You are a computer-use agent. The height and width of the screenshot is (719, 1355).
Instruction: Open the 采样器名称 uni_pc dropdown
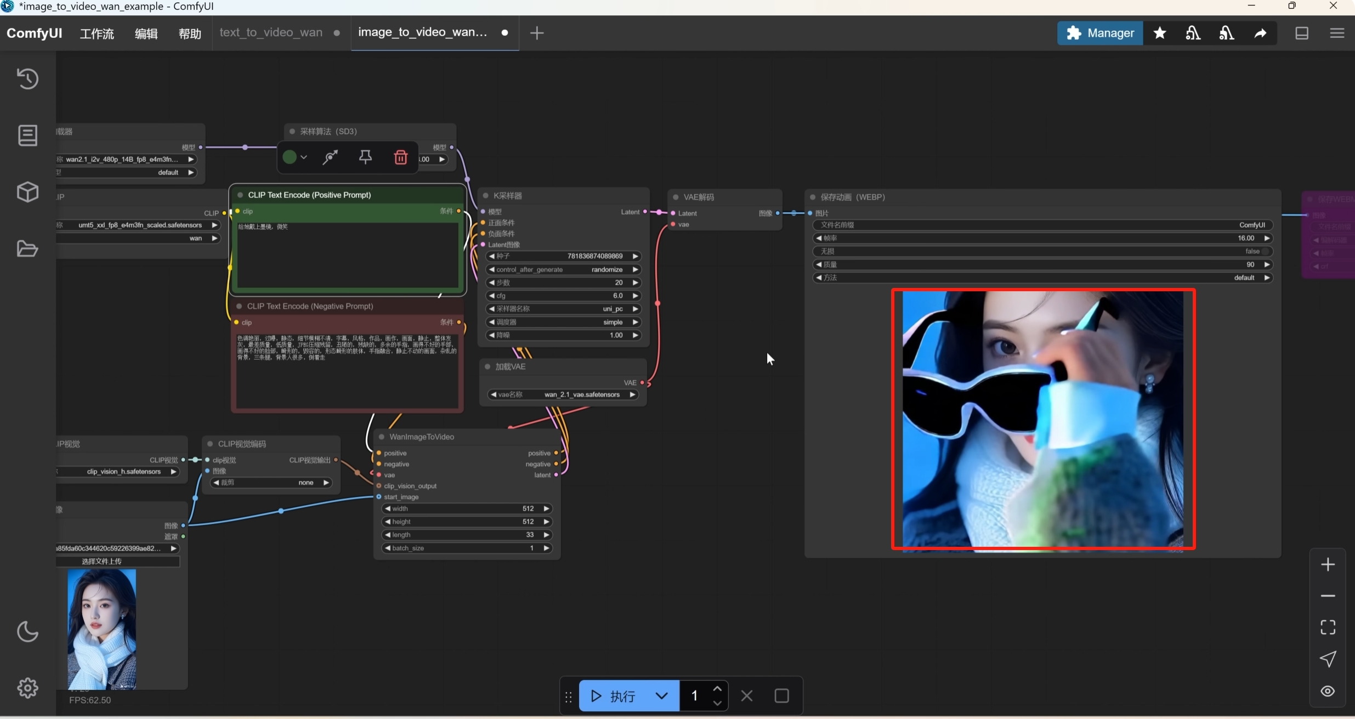(563, 309)
